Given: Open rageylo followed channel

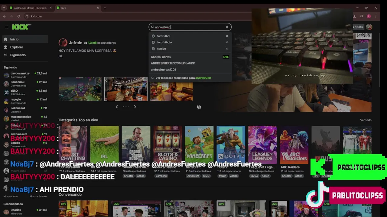Looking at the screenshot, I should coord(25,101).
